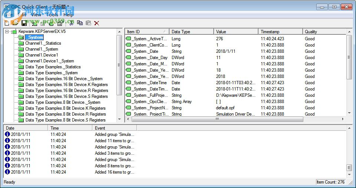Click the value '2018/1/11' in _System._Date row
Viewport: 356px width, 188px height.
[226, 51]
